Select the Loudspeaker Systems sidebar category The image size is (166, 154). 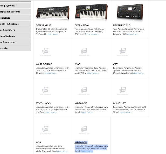point(16,12)
